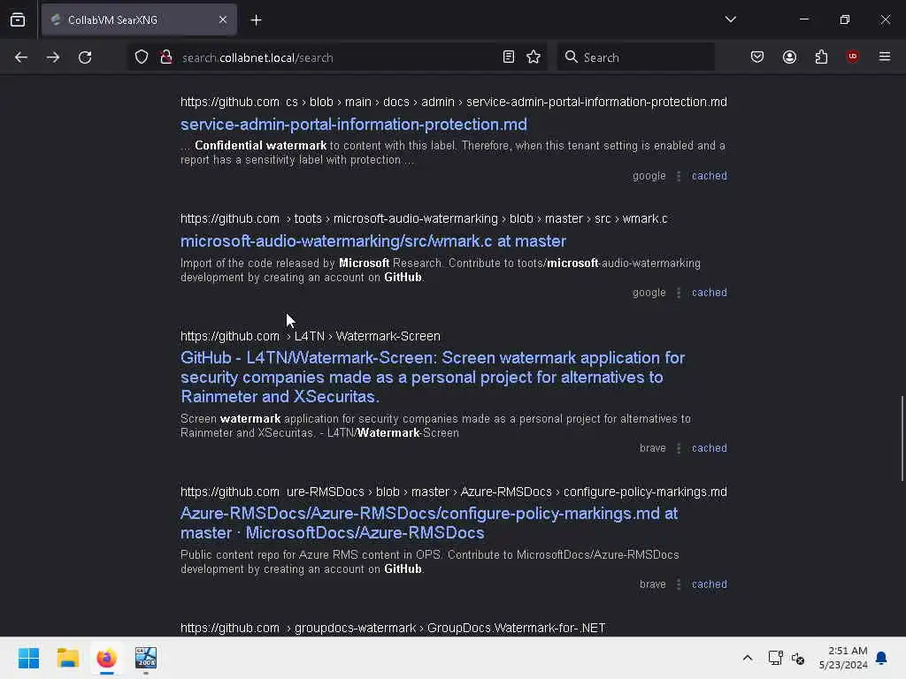Reload the current page
This screenshot has width=906, height=679.
tap(85, 57)
